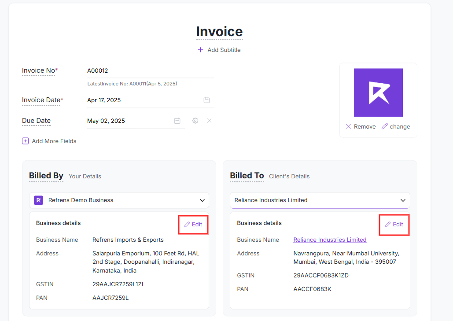Click the Invoice No label
This screenshot has height=321, width=453.
point(39,70)
